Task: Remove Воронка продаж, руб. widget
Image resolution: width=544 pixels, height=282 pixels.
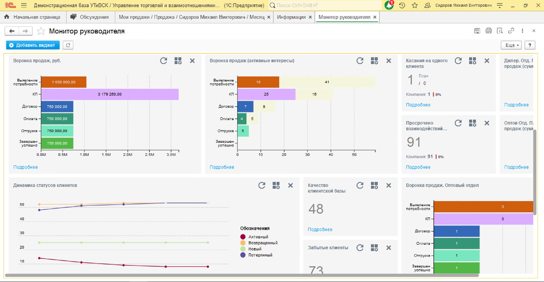Action: coord(192,61)
